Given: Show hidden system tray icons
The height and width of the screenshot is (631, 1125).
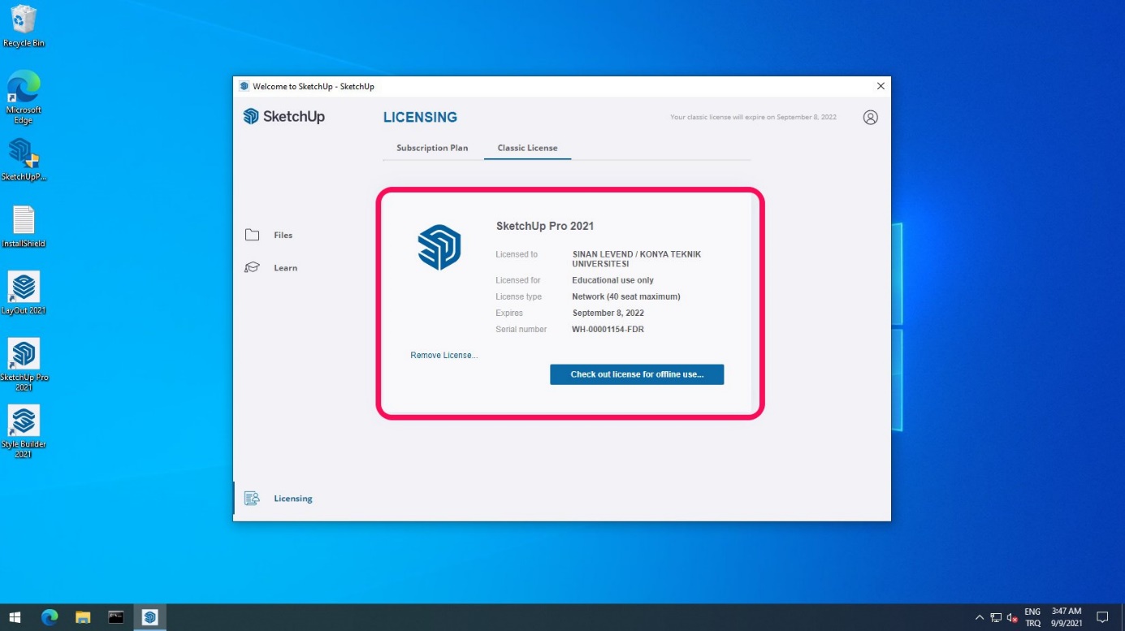Looking at the screenshot, I should 980,617.
